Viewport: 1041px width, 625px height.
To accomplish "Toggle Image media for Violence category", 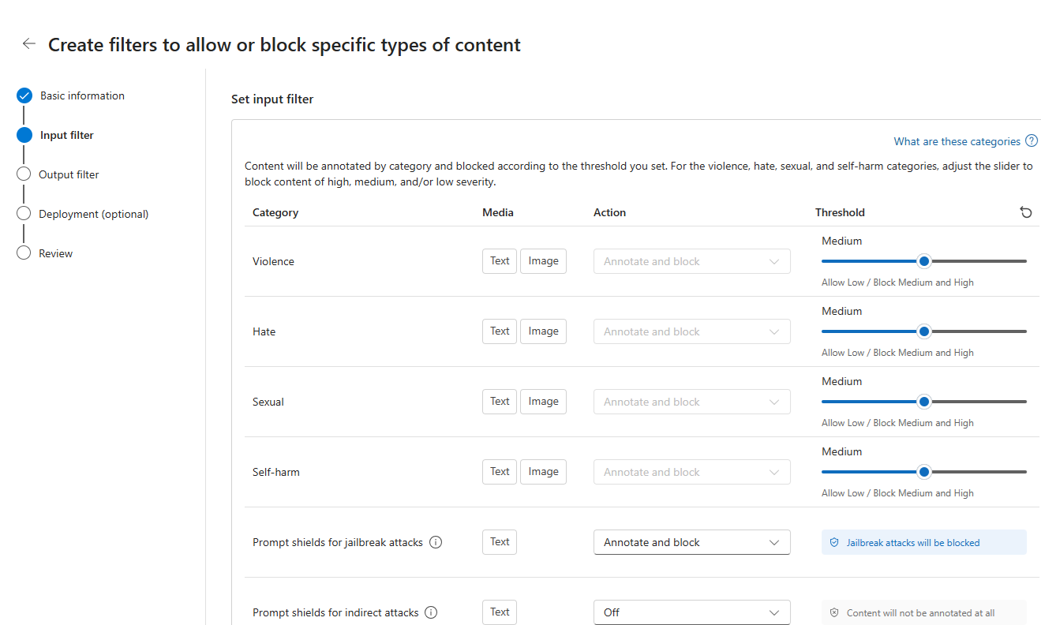I will [x=543, y=260].
